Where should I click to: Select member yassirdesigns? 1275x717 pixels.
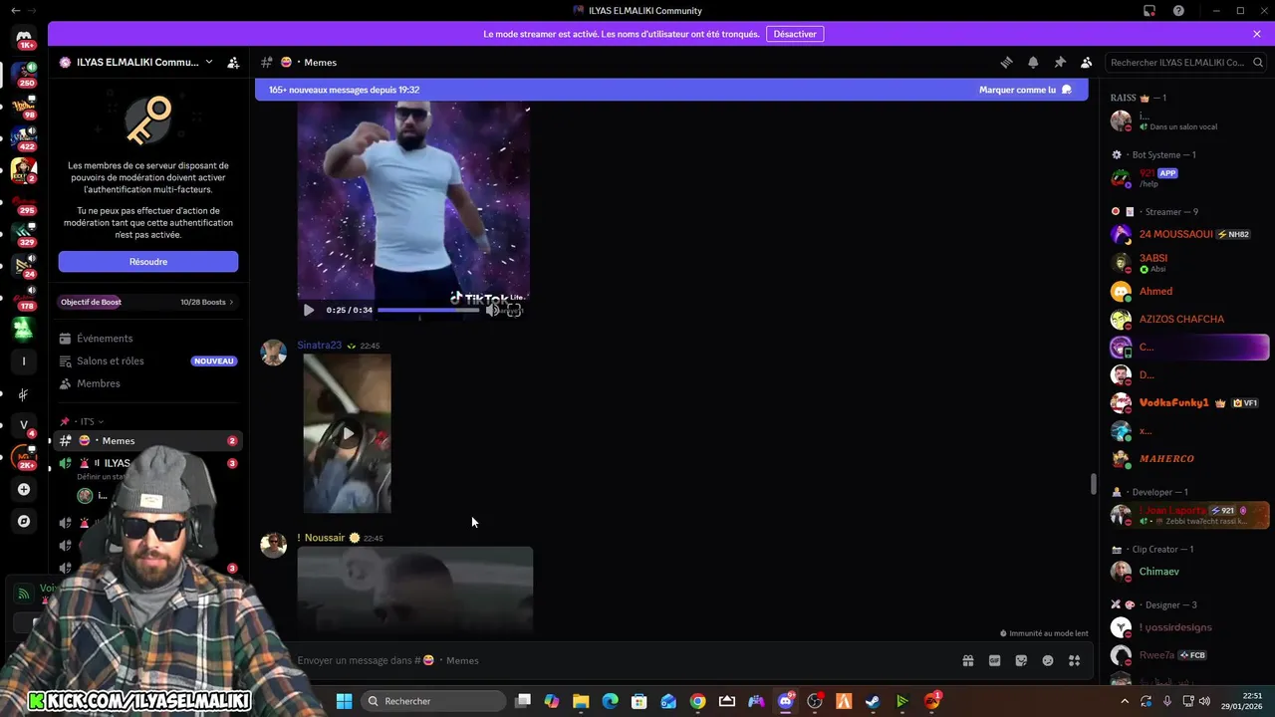pyautogui.click(x=1189, y=627)
